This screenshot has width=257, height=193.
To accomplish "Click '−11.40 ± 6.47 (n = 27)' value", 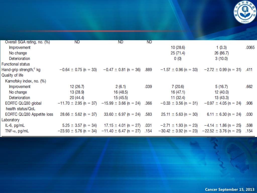I will (121, 131).
